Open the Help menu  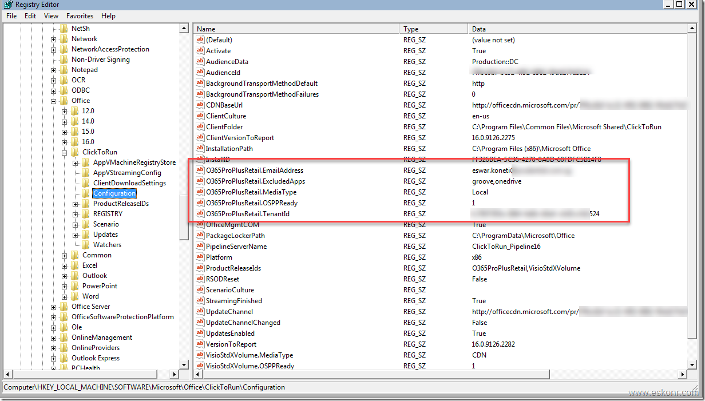108,16
